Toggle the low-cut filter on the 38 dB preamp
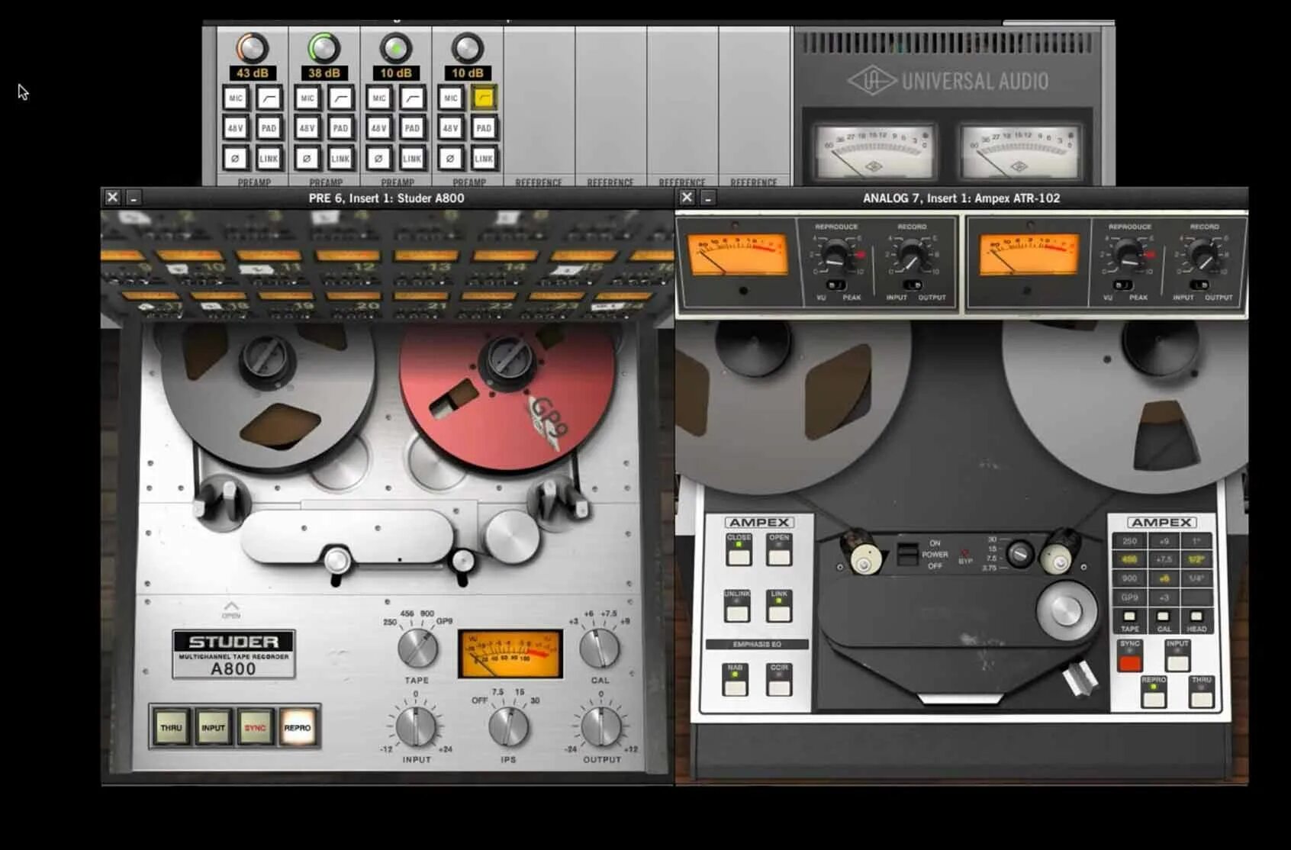Viewport: 1291px width, 850px height. click(341, 98)
